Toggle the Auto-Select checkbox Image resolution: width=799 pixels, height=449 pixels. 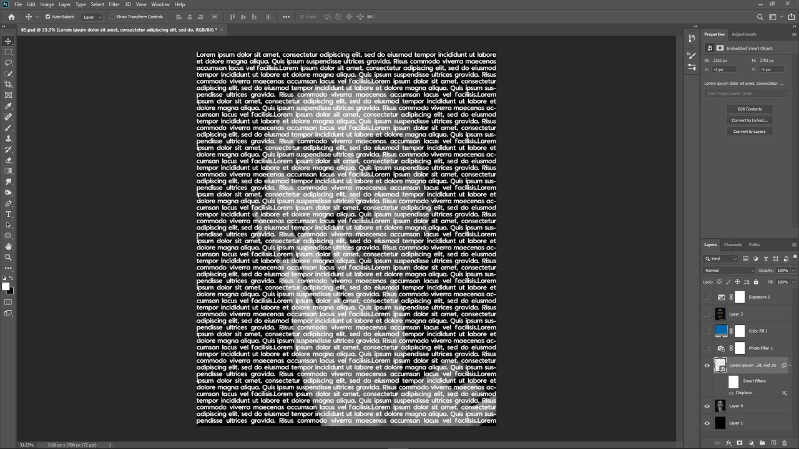pyautogui.click(x=47, y=17)
